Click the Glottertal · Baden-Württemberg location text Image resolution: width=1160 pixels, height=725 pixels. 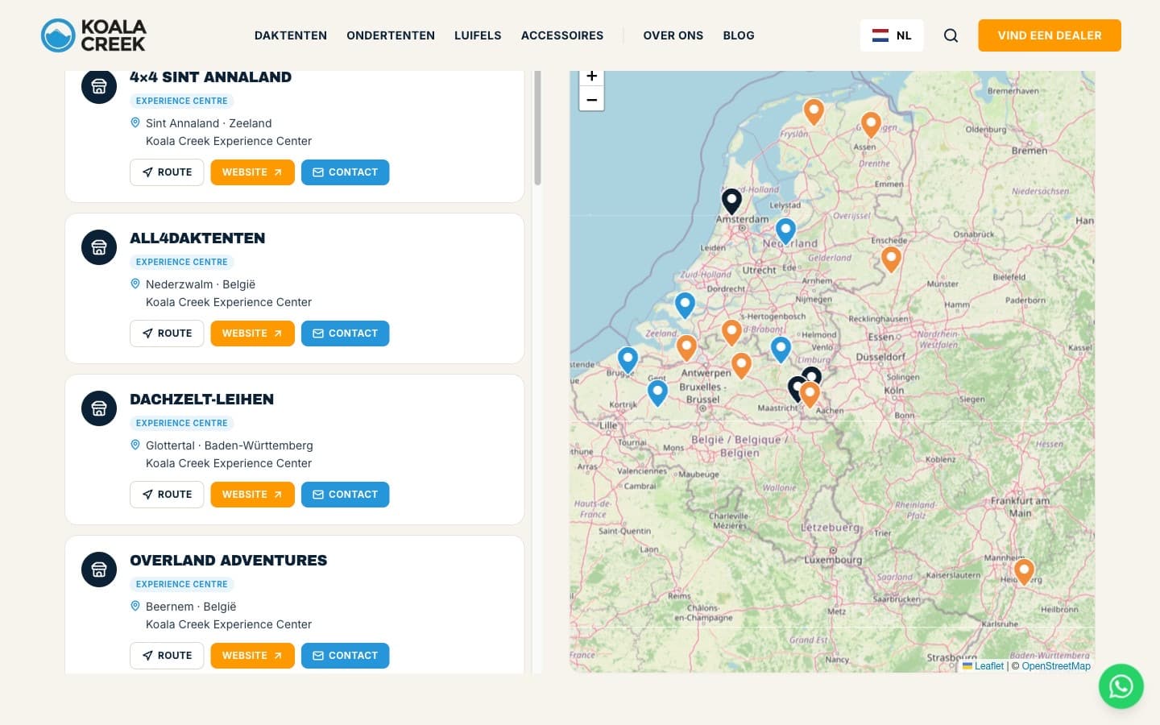coord(230,445)
